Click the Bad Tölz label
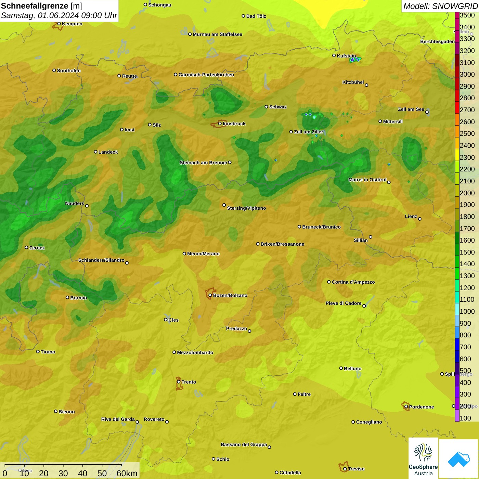Viewport: 479px width, 479px height. click(x=256, y=16)
